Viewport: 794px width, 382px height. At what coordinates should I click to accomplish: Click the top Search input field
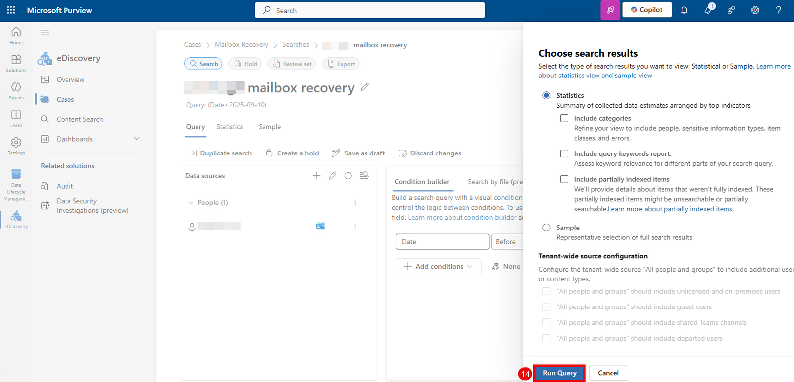point(370,10)
